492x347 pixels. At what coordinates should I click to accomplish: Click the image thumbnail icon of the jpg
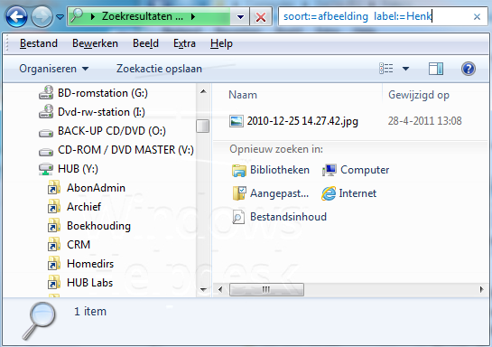click(x=236, y=121)
